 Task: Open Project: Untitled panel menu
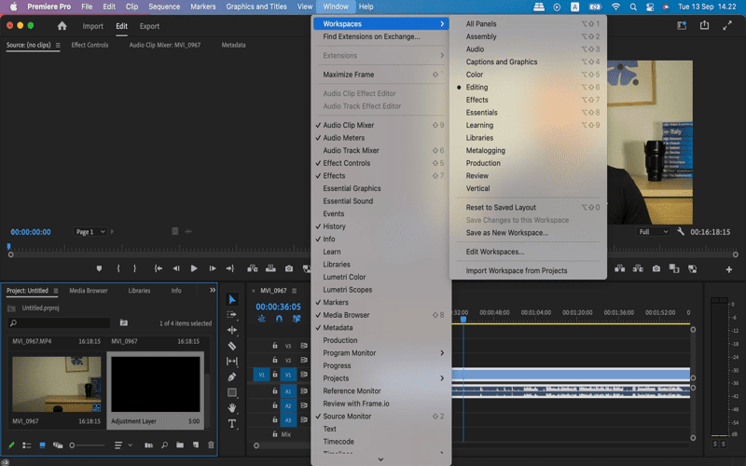pyautogui.click(x=56, y=291)
